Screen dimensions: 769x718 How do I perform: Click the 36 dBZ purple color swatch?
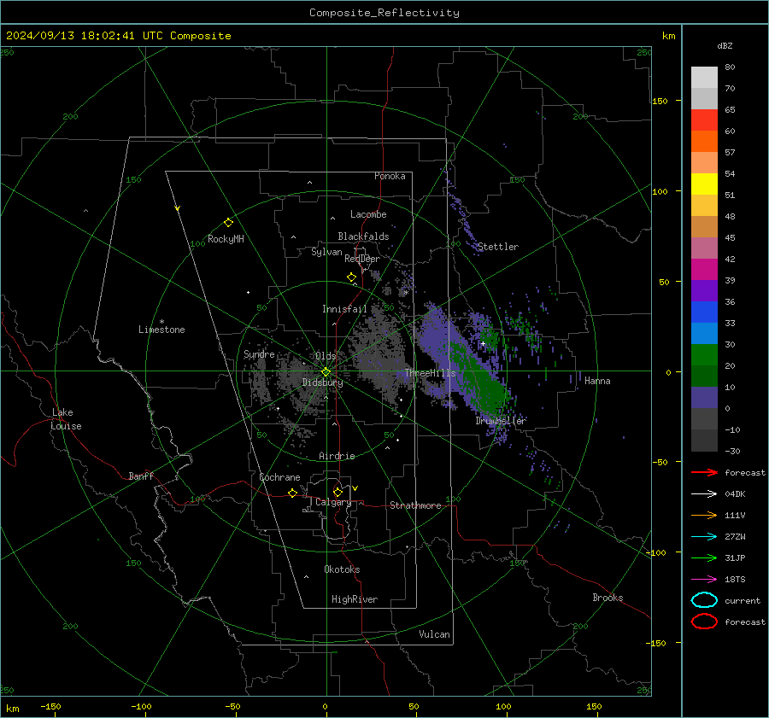[x=704, y=290]
